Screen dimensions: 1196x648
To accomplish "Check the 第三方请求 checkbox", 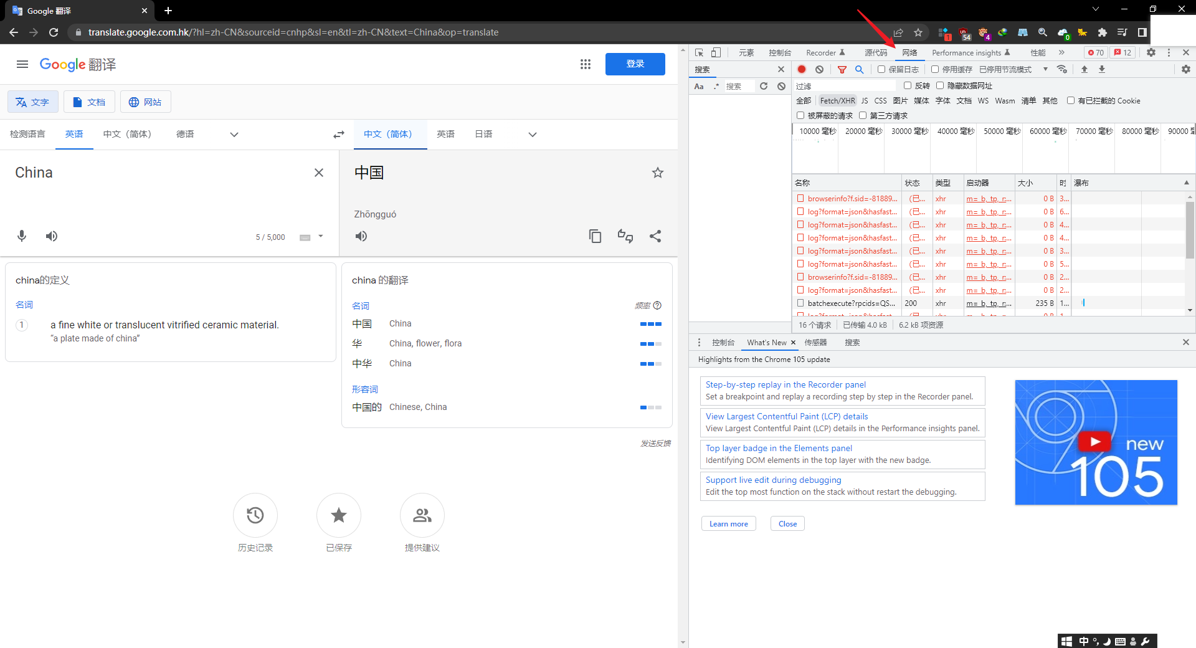I will (863, 115).
